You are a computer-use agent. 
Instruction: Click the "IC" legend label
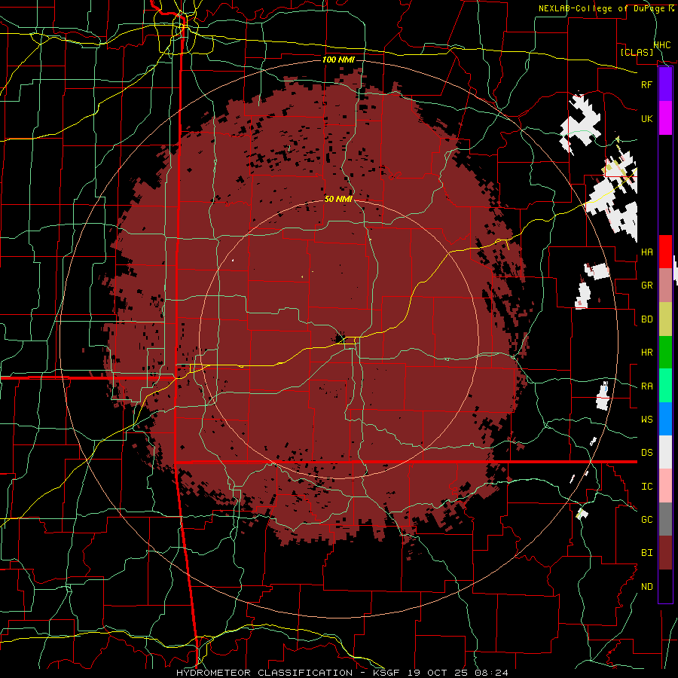[646, 487]
